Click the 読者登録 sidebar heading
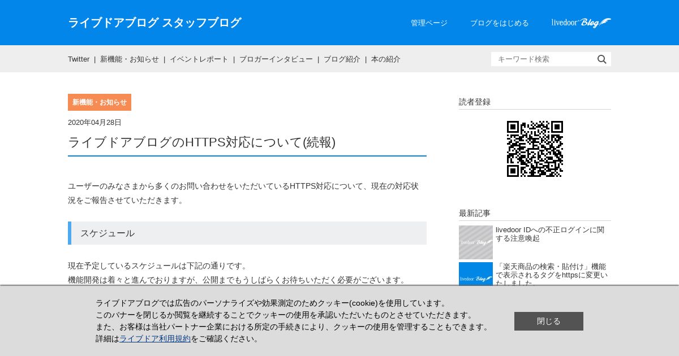The width and height of the screenshot is (679, 356). click(475, 102)
